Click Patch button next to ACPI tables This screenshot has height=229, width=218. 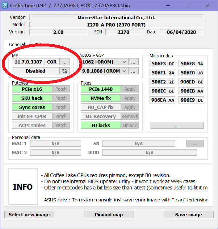point(61,125)
